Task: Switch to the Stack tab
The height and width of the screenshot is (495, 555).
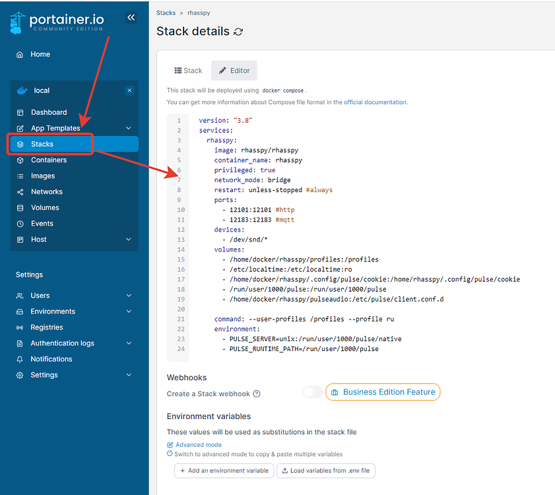Action: [x=187, y=70]
